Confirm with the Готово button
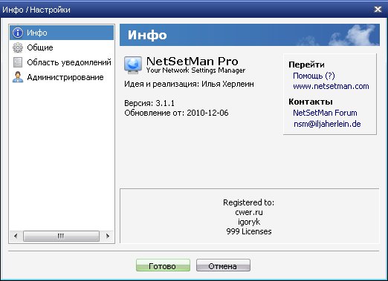The height and width of the screenshot is (281, 388). pyautogui.click(x=163, y=265)
